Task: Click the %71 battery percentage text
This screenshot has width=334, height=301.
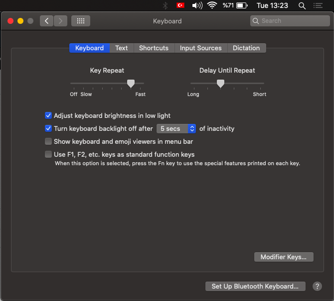Action: point(228,5)
